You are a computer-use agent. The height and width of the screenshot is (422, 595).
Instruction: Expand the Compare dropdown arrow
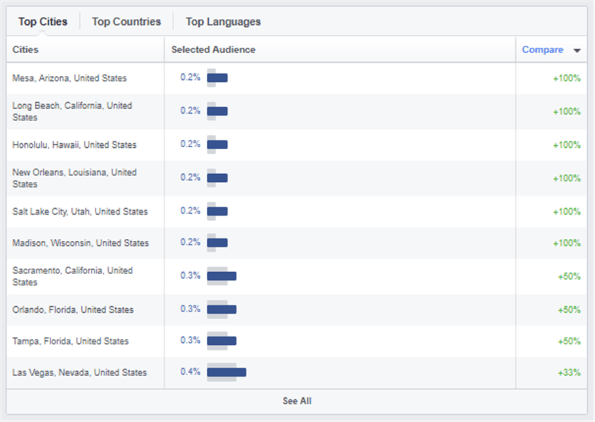(x=577, y=50)
